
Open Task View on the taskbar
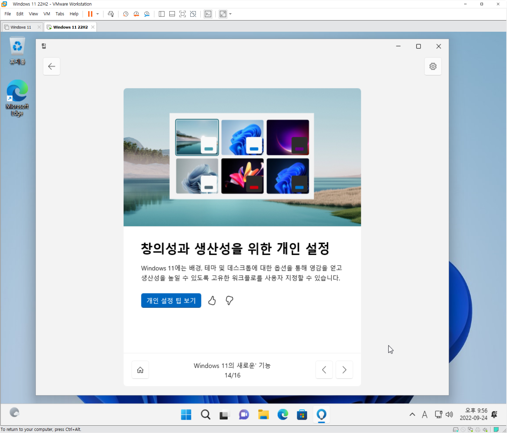(224, 415)
